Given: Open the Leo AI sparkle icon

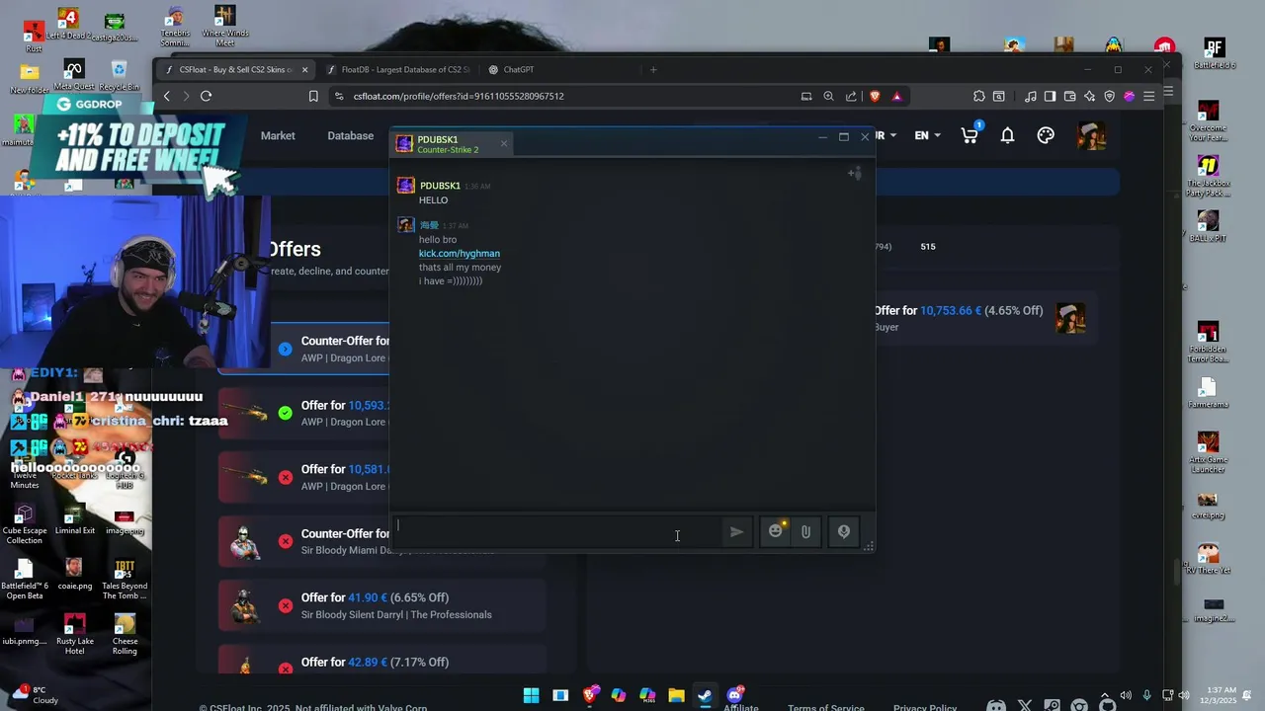Looking at the screenshot, I should [1089, 96].
